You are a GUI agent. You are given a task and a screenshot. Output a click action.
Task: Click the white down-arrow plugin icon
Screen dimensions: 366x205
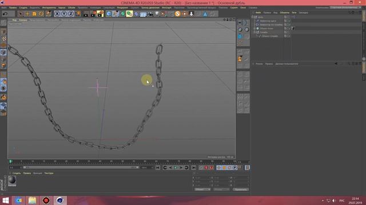point(192,14)
